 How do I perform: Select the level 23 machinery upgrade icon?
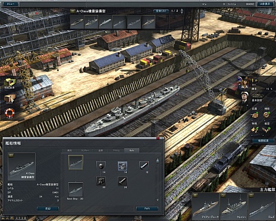tap(101, 181)
